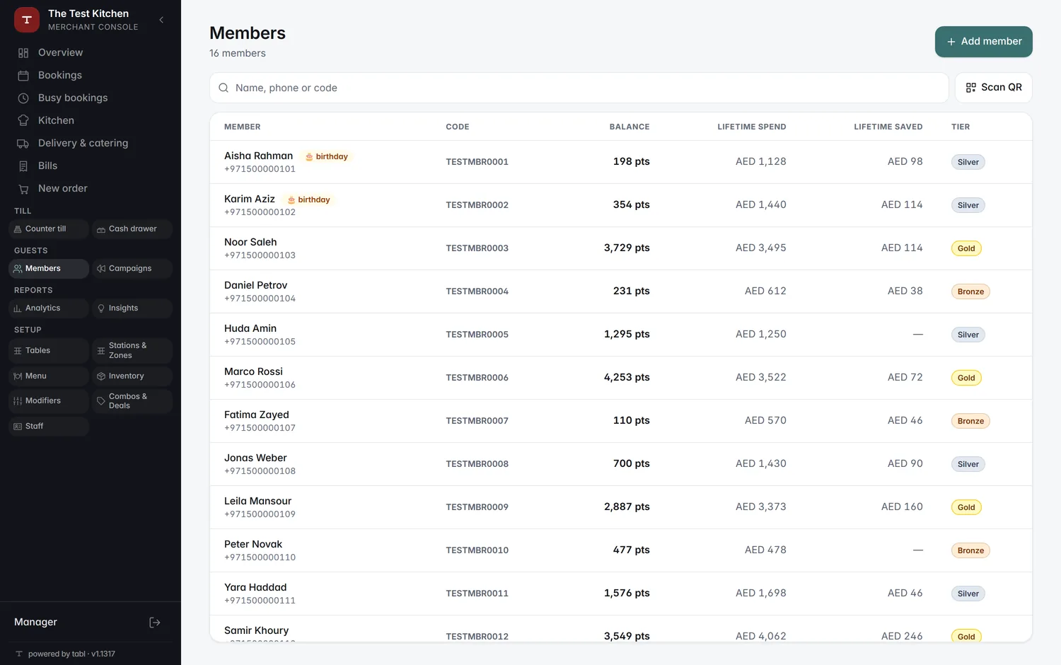Click Huda Amin's 1,295 pts balance
1061x665 pixels.
point(627,334)
